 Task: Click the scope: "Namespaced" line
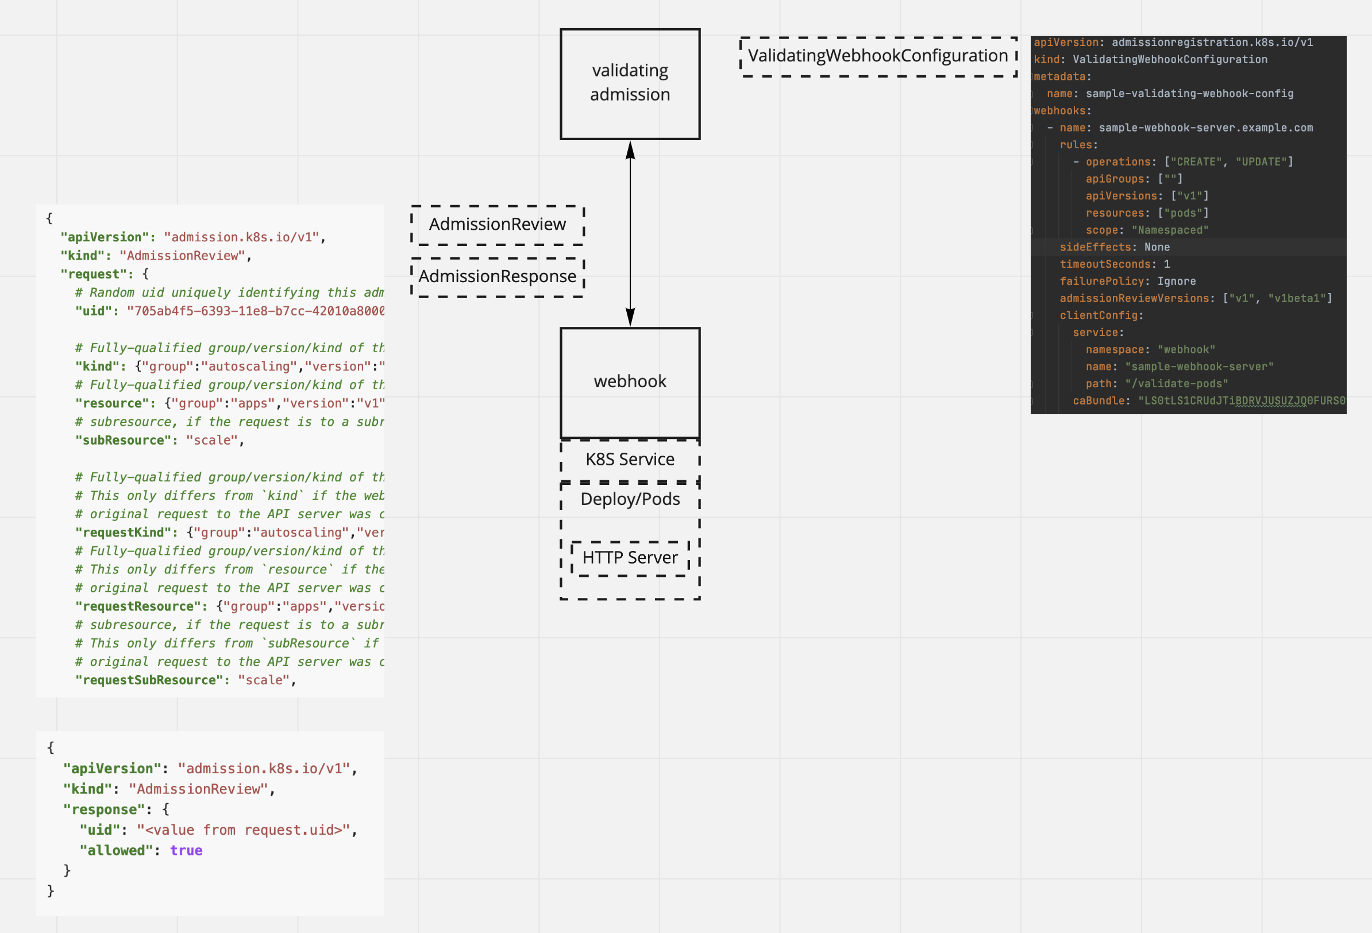(x=1147, y=230)
